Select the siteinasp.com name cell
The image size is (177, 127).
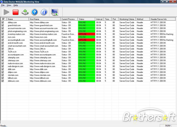point(14,60)
